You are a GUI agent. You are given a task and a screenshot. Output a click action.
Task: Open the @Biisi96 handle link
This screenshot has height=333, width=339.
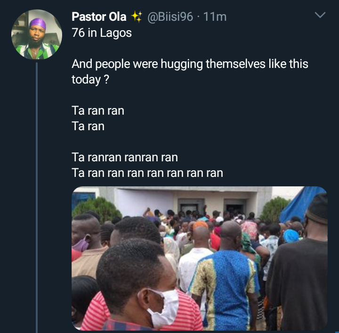[x=170, y=17]
